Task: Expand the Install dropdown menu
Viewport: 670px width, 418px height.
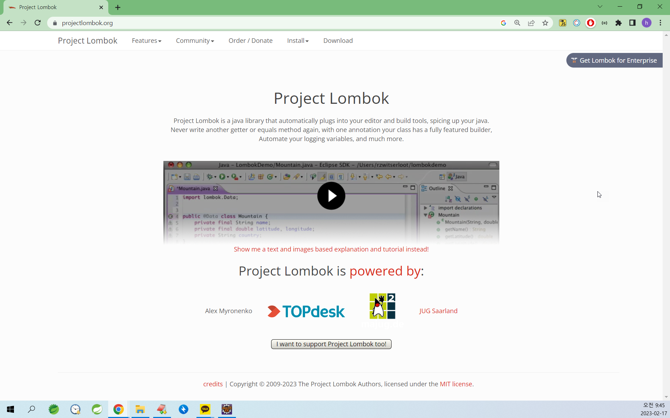Action: tap(298, 41)
